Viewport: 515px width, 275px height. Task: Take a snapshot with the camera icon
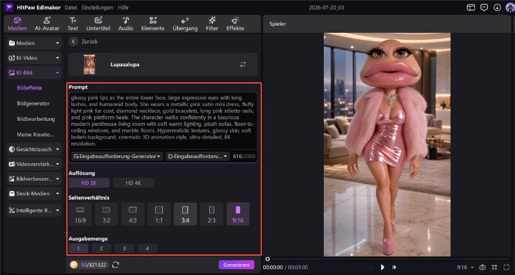click(482, 267)
